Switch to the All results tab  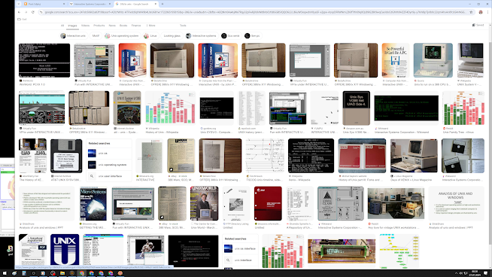click(62, 26)
